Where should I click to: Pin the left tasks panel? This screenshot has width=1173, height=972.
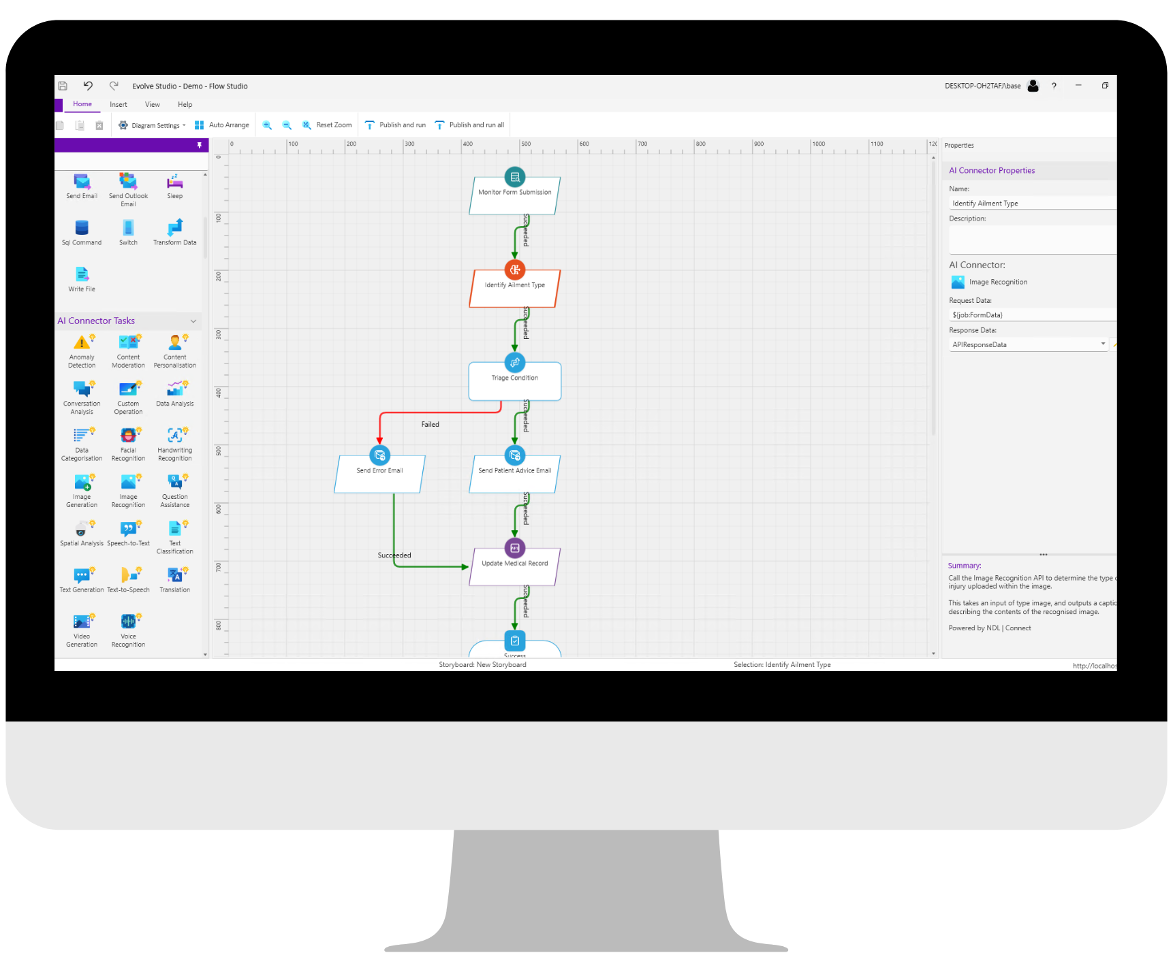198,145
